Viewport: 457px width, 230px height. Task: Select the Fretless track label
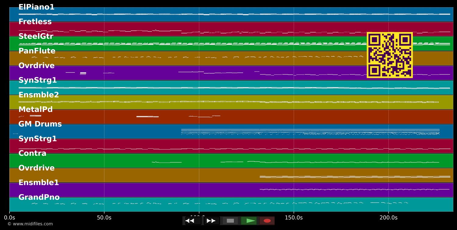point(35,22)
